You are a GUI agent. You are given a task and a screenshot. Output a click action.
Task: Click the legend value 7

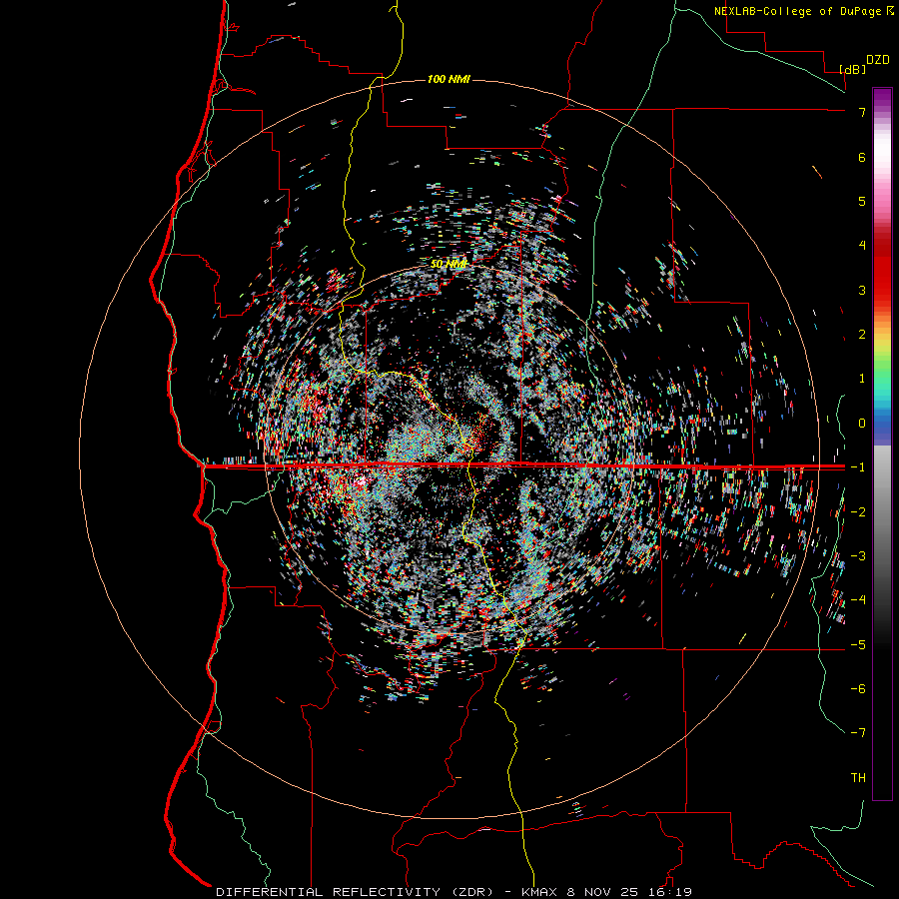tap(862, 112)
